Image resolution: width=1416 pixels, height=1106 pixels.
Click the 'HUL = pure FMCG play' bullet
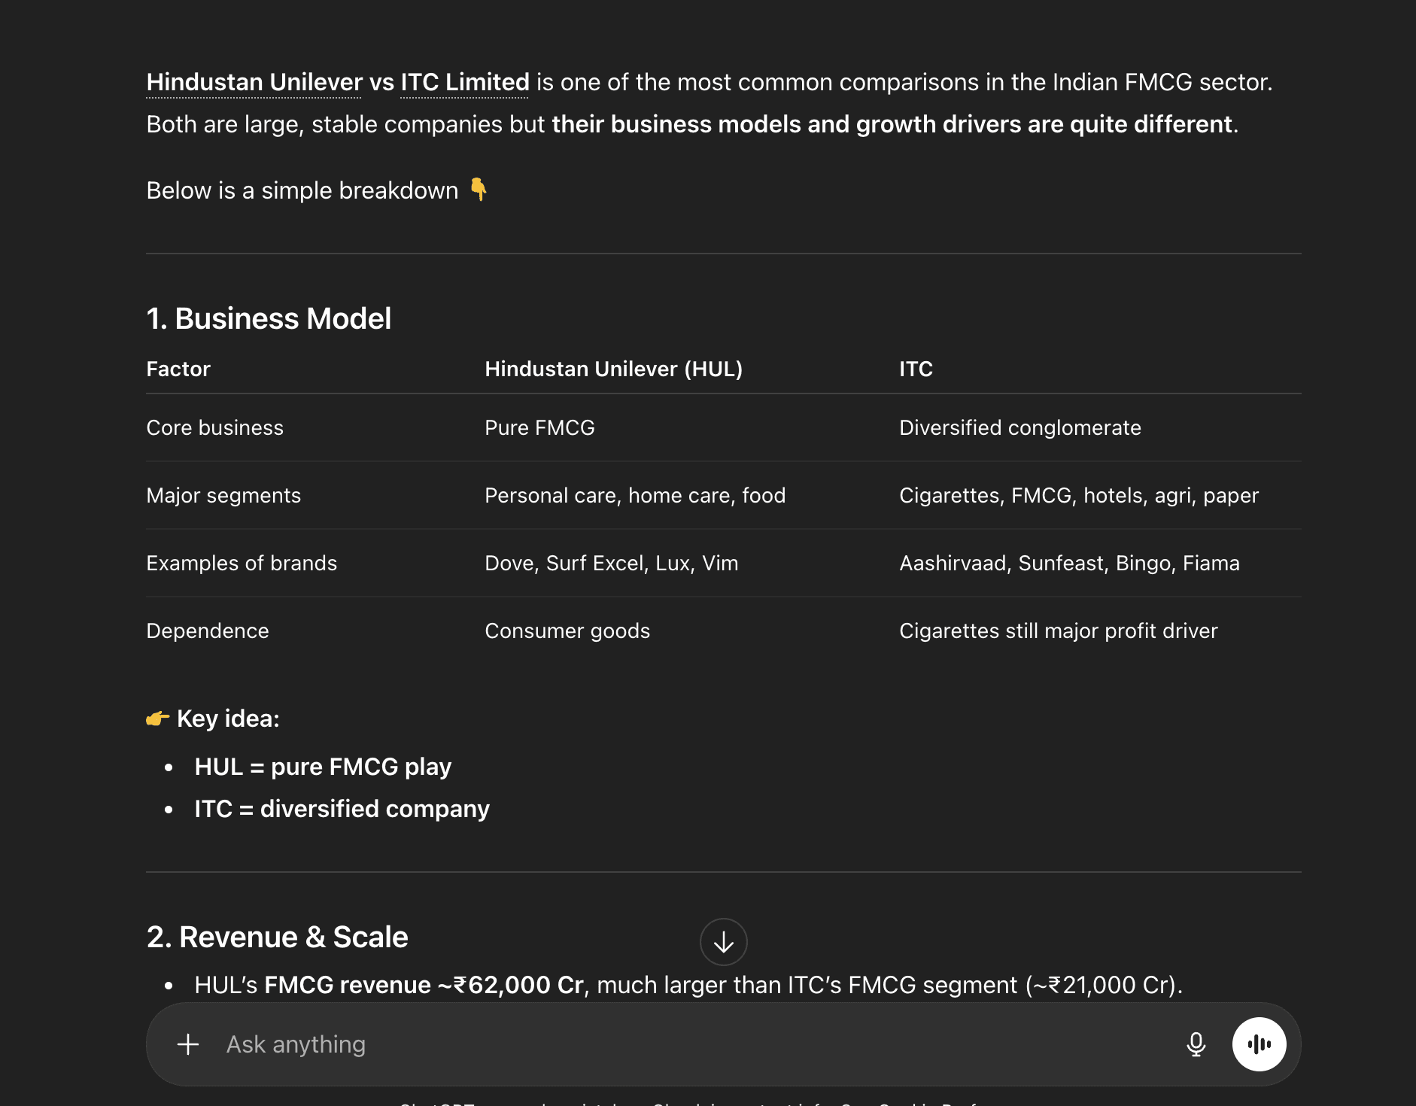[x=323, y=767]
